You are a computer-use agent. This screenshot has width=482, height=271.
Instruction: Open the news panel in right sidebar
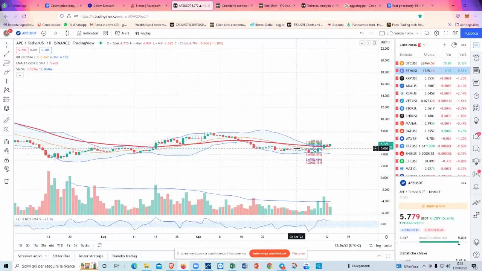tap(476, 70)
